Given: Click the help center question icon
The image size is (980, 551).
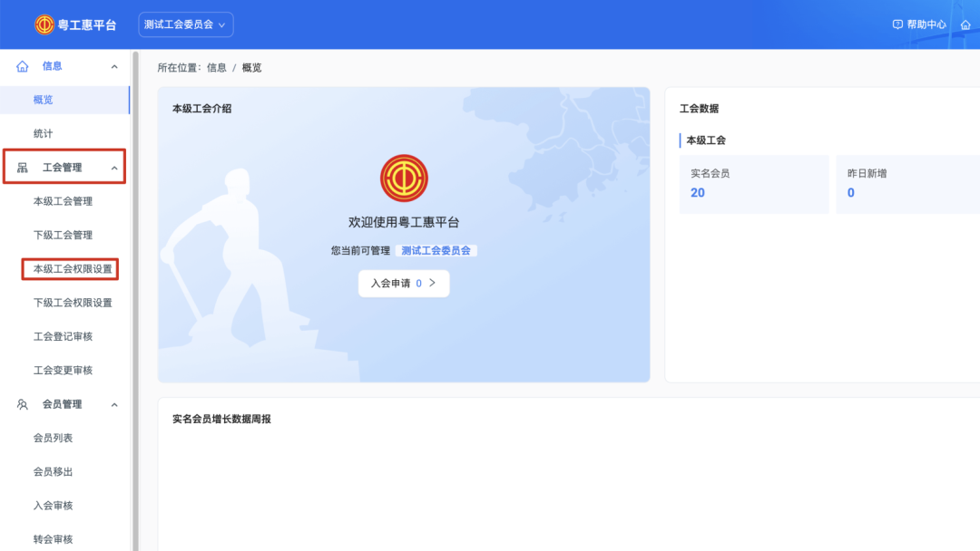Looking at the screenshot, I should (x=897, y=24).
